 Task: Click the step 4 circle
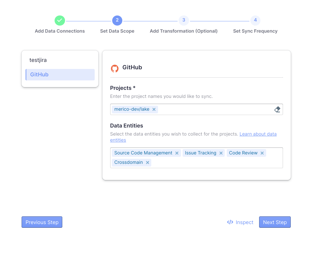pyautogui.click(x=255, y=20)
